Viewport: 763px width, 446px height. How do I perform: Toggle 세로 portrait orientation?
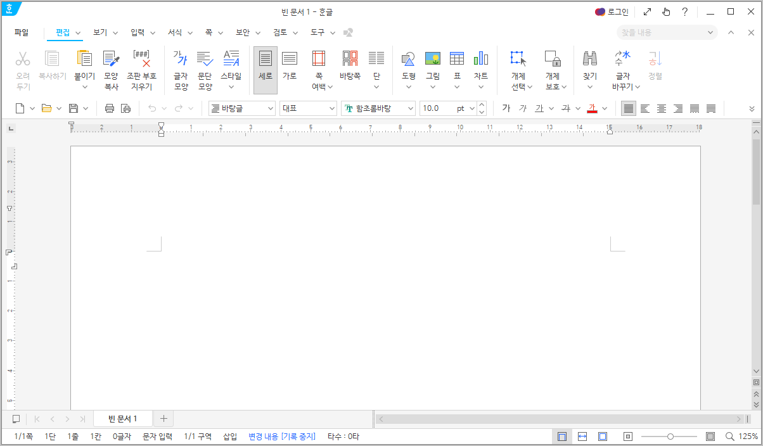coord(266,70)
